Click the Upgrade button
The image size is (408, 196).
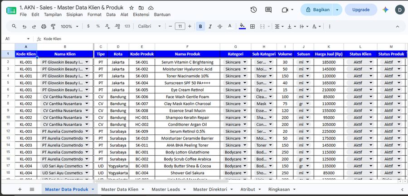point(361,10)
